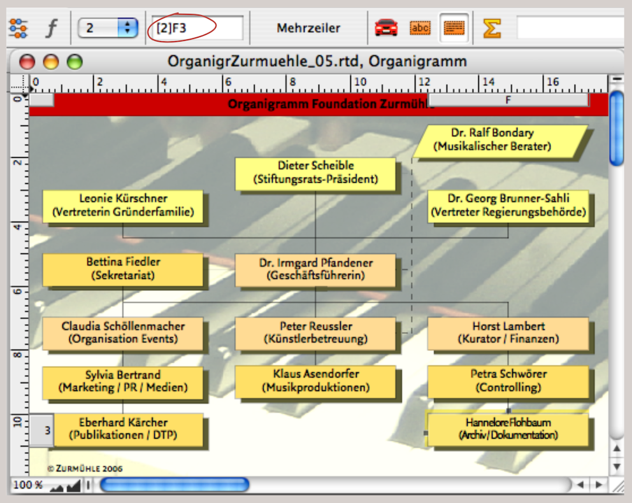The width and height of the screenshot is (632, 503).
Task: Select column header F
Action: coord(508,101)
